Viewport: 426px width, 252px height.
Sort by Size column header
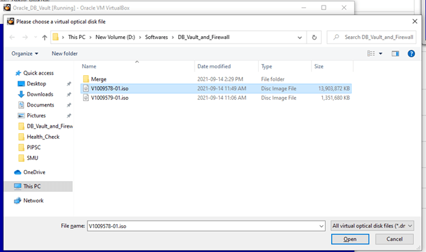(319, 66)
